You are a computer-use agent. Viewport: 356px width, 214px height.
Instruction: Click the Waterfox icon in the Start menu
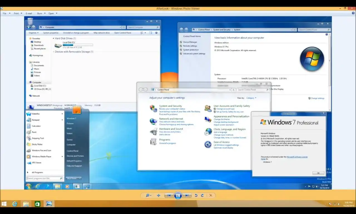coord(29,114)
